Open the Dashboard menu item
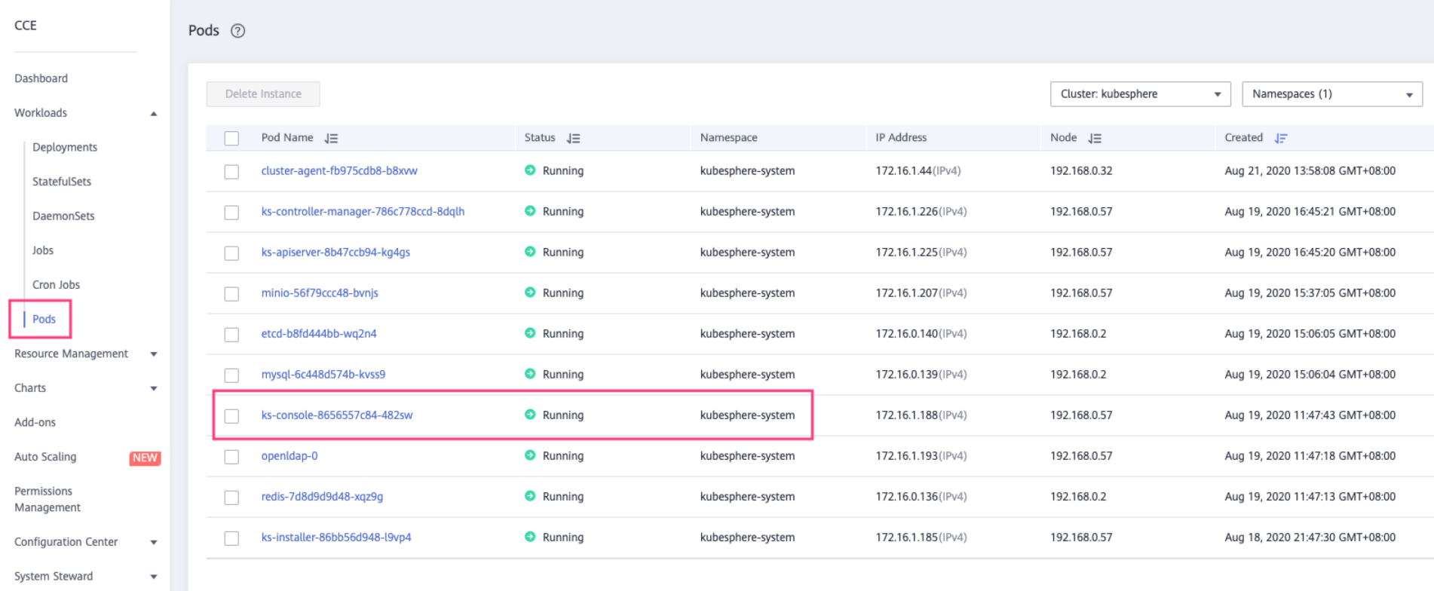 click(x=41, y=78)
